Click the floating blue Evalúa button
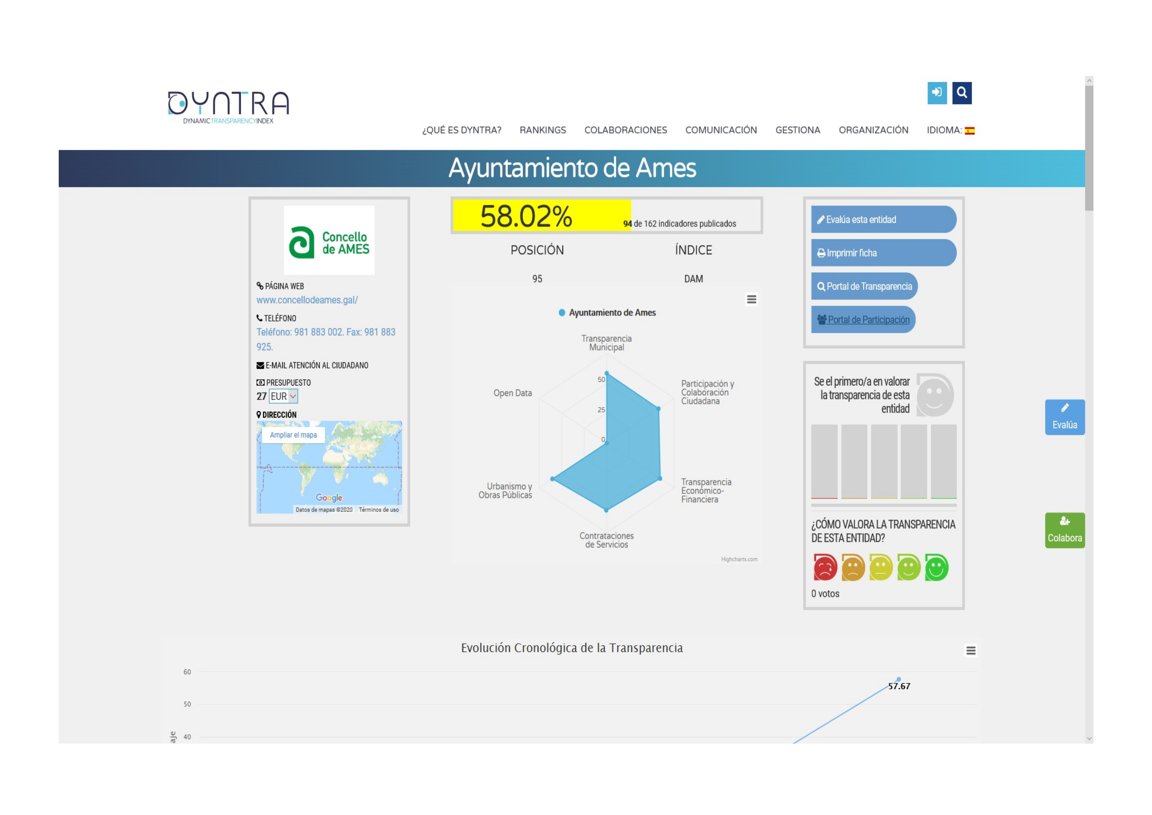Screen dimensions: 1152x815 [x=1065, y=417]
